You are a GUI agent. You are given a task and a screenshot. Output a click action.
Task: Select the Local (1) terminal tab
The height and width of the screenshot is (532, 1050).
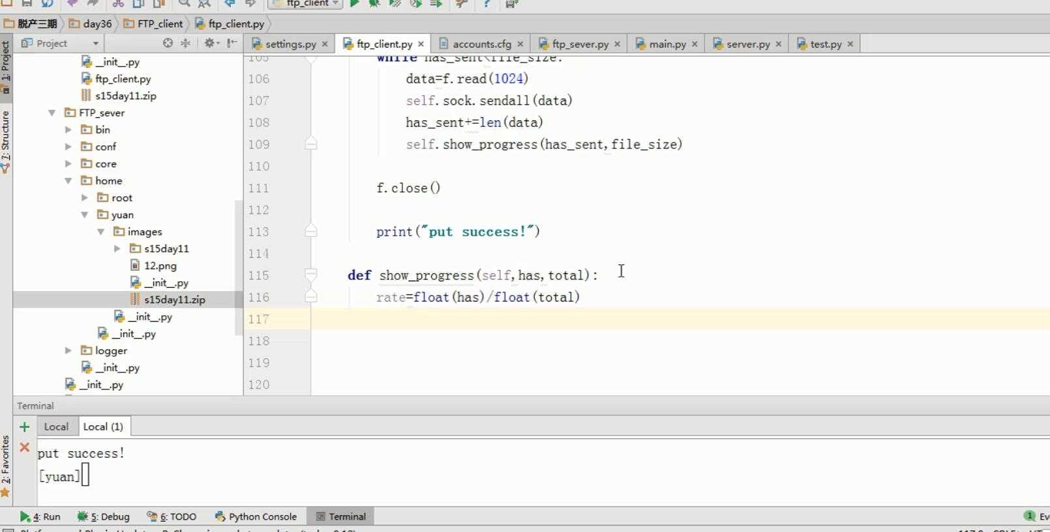(103, 427)
